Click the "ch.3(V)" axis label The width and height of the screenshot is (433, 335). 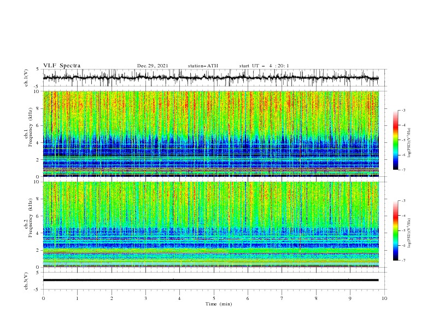pos(26,281)
